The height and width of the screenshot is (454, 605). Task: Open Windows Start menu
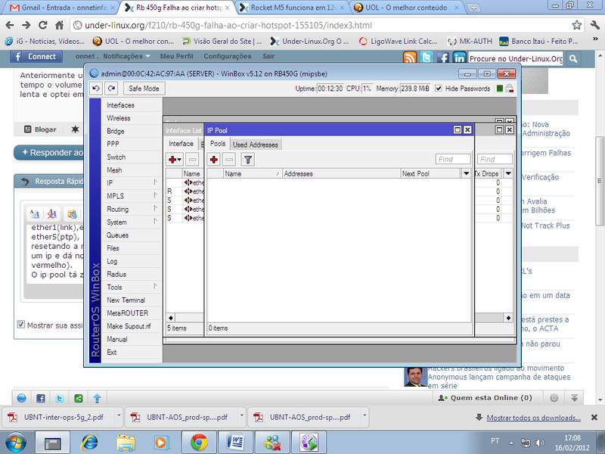tap(16, 443)
